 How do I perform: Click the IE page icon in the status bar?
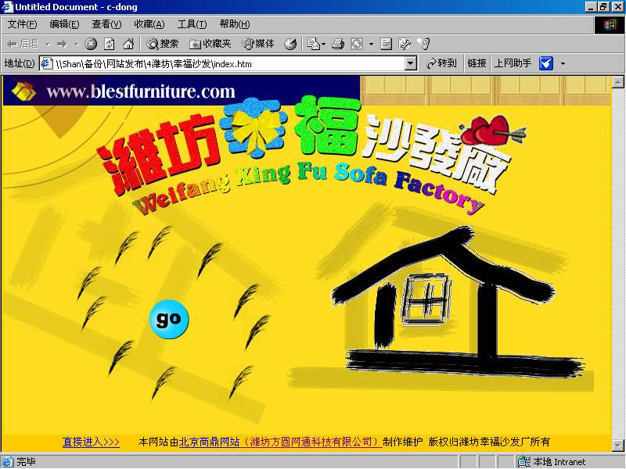(8, 462)
